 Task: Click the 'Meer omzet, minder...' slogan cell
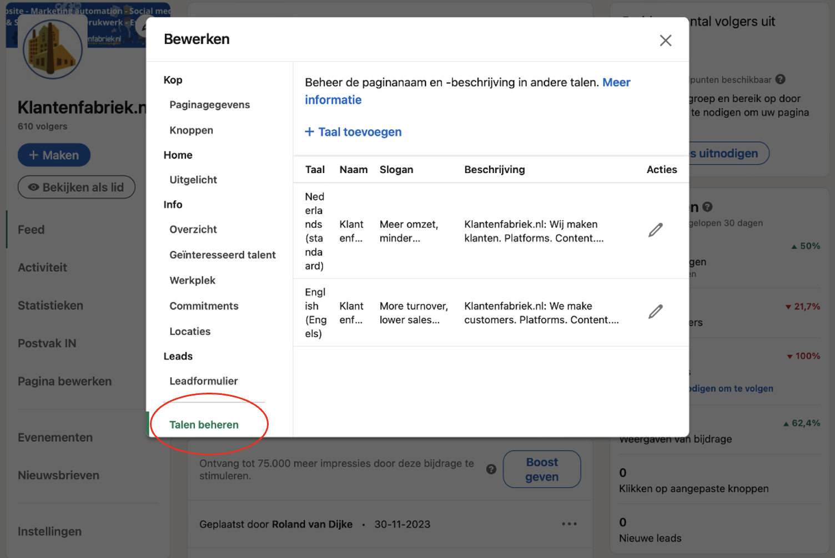click(409, 231)
